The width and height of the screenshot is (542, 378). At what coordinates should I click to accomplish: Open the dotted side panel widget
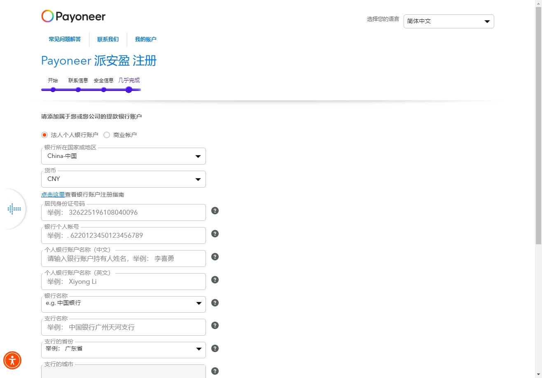pyautogui.click(x=14, y=209)
